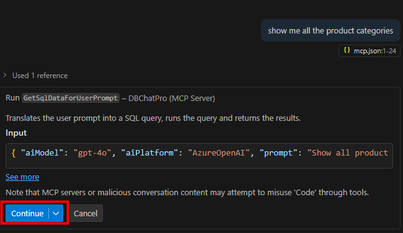Open the Continue button dropdown arrow
403x233 pixels.
(56, 213)
